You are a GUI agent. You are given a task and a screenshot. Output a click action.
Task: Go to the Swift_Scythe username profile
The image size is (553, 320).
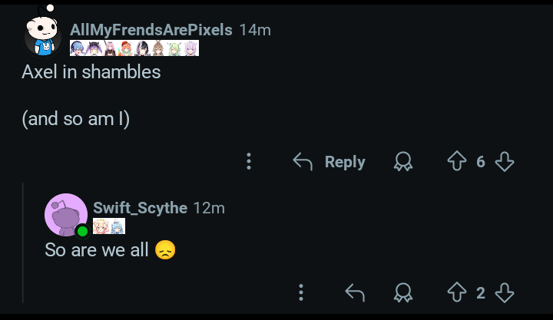pos(140,208)
